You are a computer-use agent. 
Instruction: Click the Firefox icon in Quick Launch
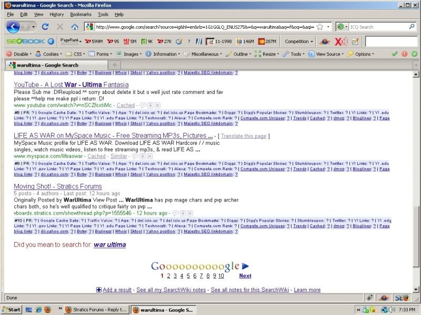pyautogui.click(x=47, y=310)
